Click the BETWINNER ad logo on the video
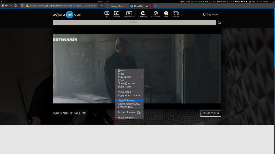 [x=65, y=40]
